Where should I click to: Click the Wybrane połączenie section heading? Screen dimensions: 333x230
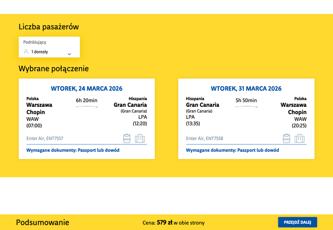[x=54, y=69]
